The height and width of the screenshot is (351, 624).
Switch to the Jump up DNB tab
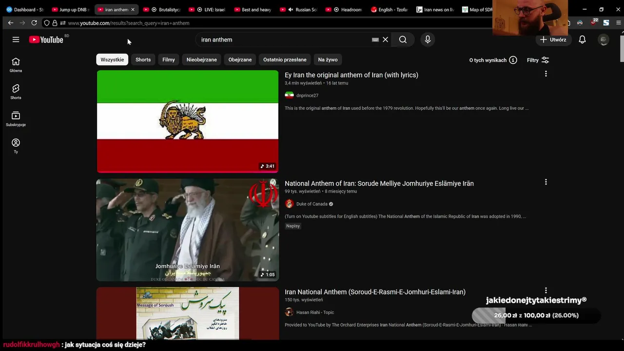(71, 10)
